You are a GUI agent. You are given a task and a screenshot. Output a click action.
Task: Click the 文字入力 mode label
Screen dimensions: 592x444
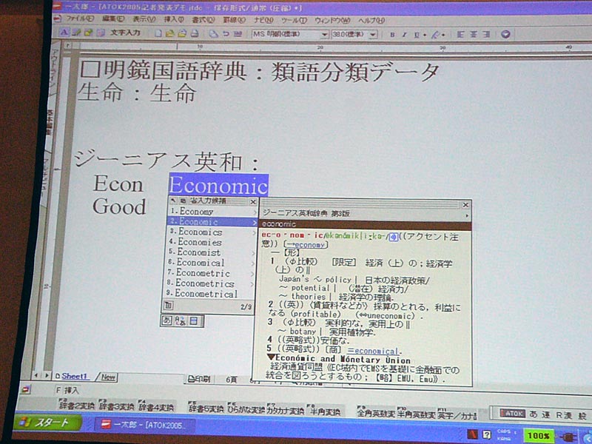[x=125, y=33]
